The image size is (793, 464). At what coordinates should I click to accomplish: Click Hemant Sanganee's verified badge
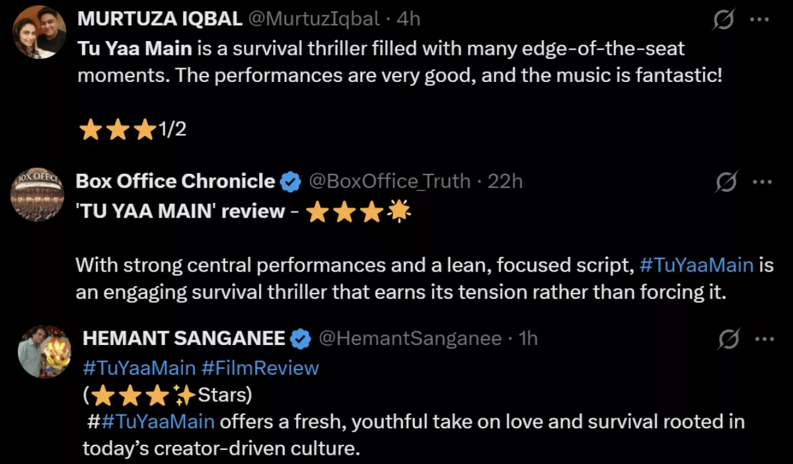[x=301, y=339]
